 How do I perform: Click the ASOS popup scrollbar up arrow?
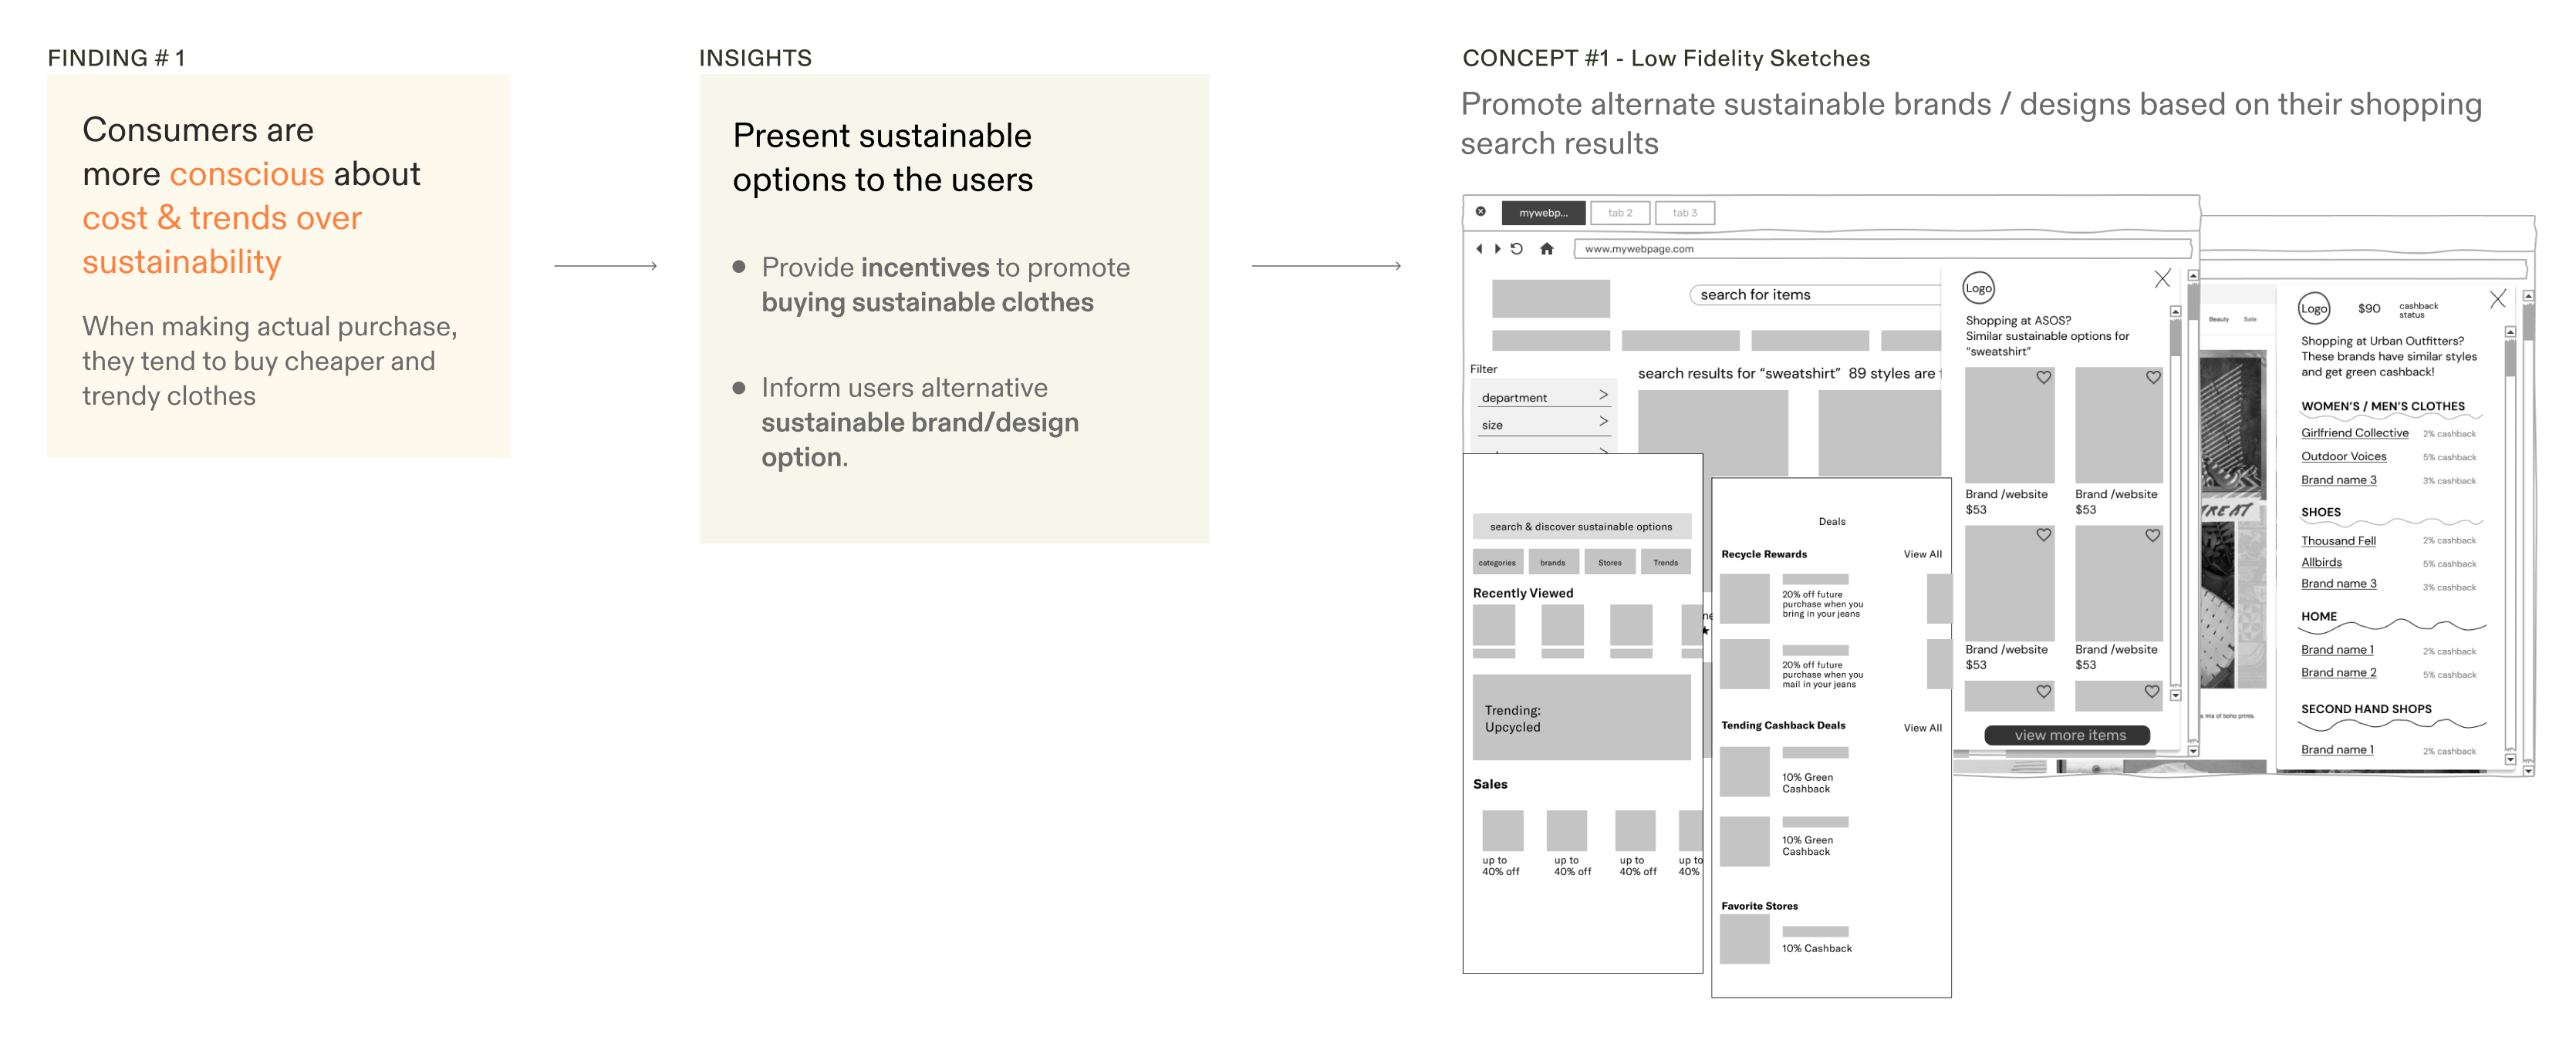(x=2175, y=311)
